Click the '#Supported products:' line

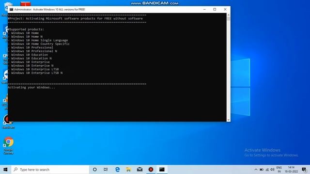[26, 29]
